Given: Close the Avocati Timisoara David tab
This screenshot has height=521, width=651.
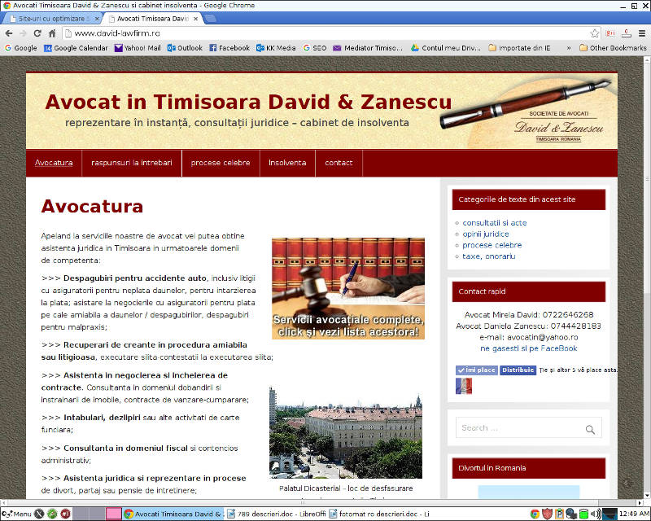Looking at the screenshot, I should point(195,19).
